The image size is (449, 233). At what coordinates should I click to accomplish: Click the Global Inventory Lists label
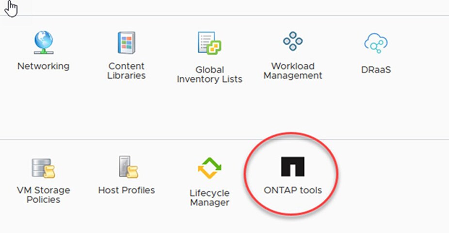(x=209, y=74)
